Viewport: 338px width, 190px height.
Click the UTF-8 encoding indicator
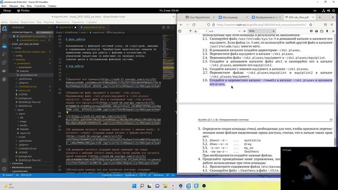[143, 175]
